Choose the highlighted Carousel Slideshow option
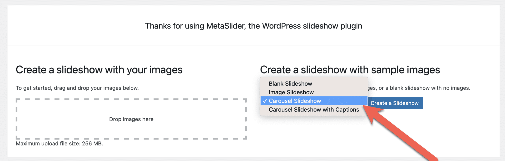Viewport: 505px width, 161px height. pos(295,101)
